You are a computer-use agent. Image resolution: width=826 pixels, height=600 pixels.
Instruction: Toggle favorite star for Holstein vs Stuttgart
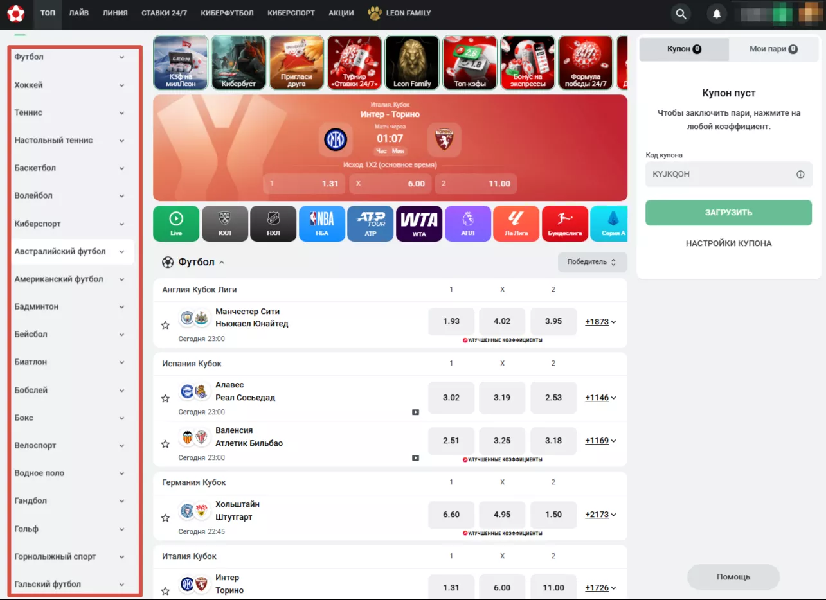pos(165,518)
